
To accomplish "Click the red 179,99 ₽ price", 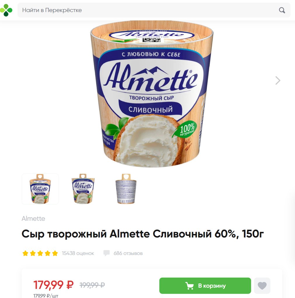I will pos(53,285).
